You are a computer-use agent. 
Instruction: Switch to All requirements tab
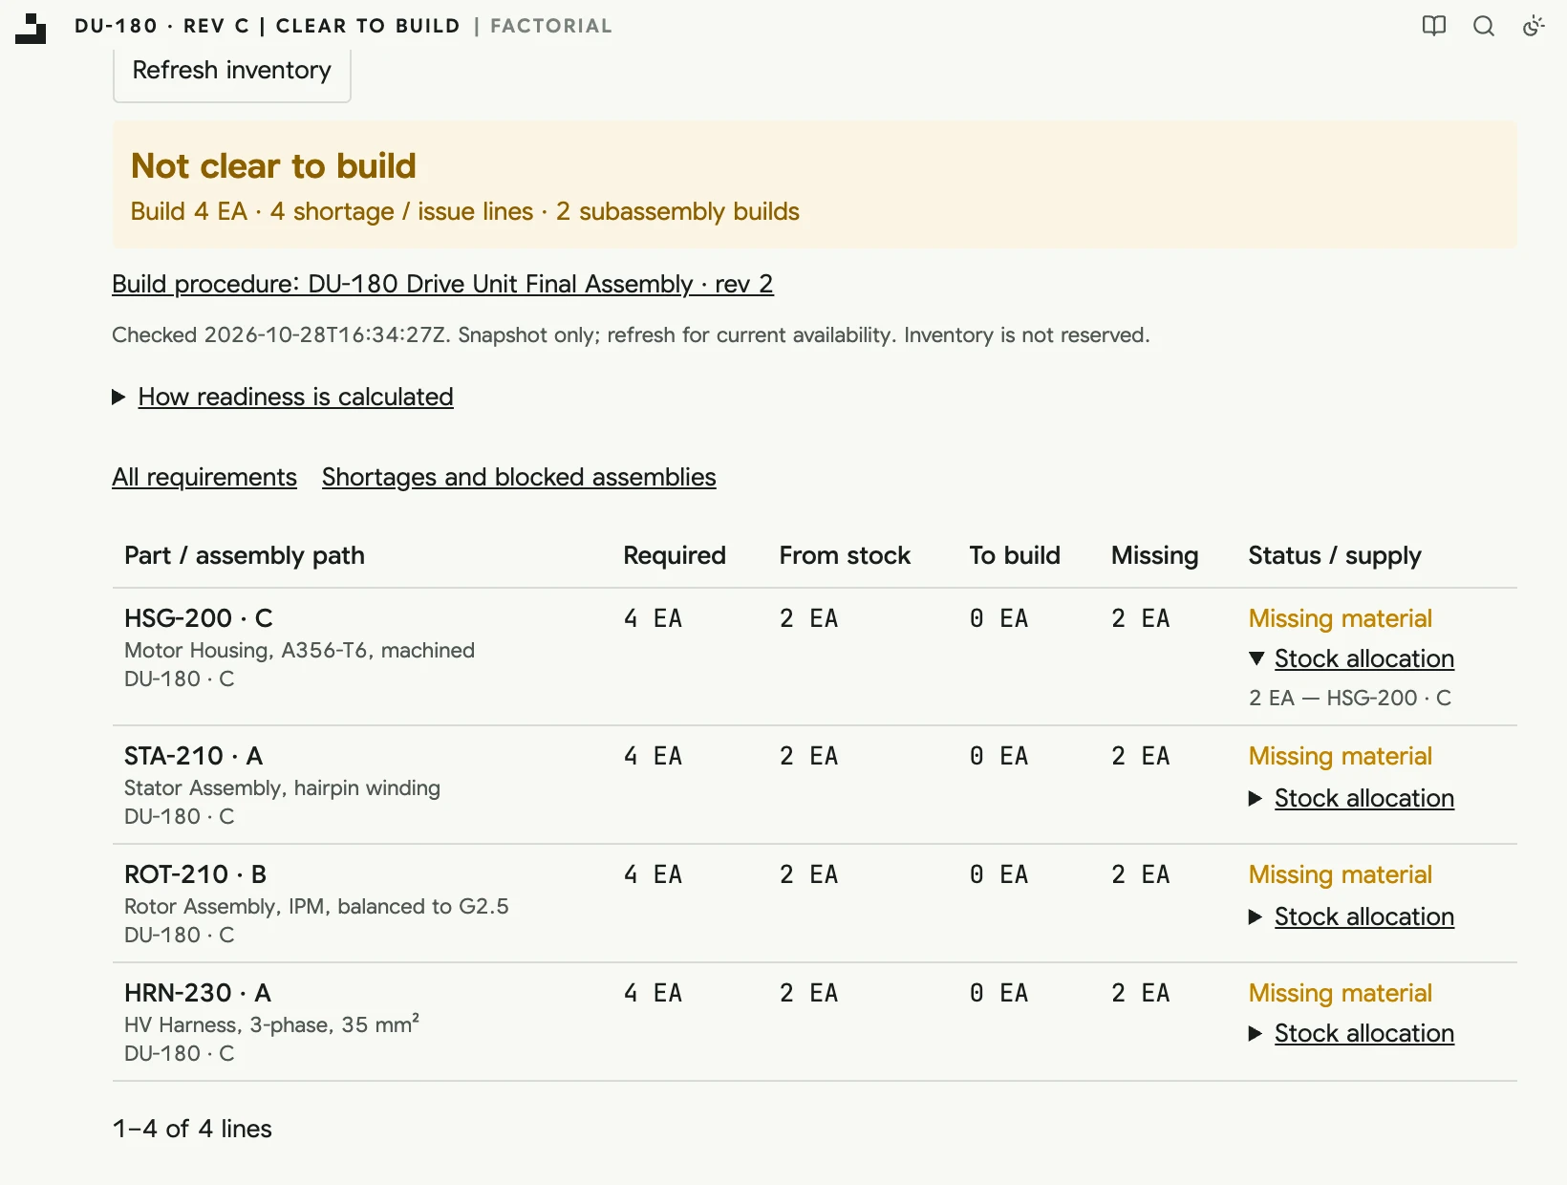tap(204, 477)
